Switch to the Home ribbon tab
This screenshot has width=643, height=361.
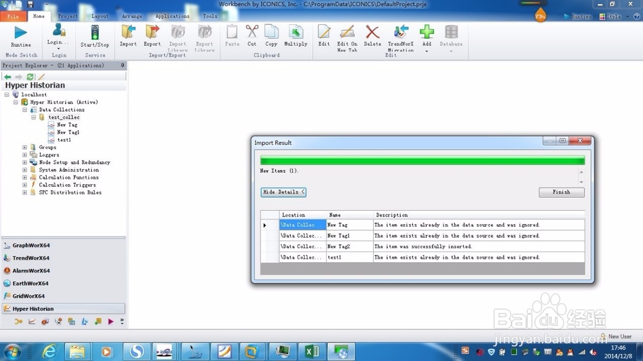coord(39,17)
